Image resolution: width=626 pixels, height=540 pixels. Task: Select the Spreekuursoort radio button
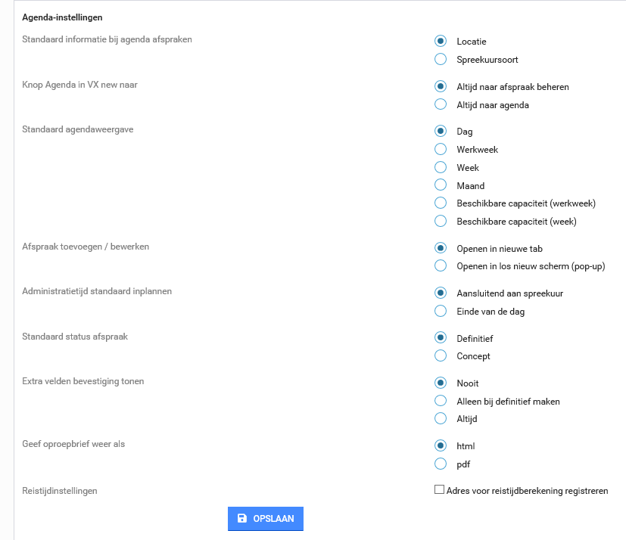[x=441, y=59]
